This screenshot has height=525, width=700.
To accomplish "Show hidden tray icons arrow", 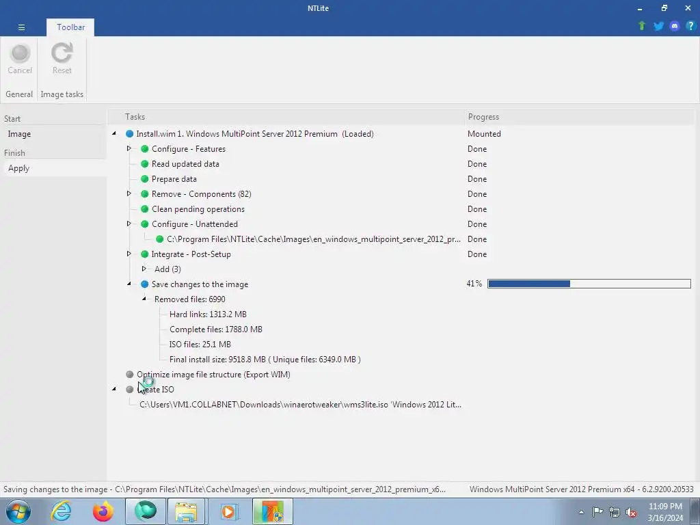I will 581,512.
